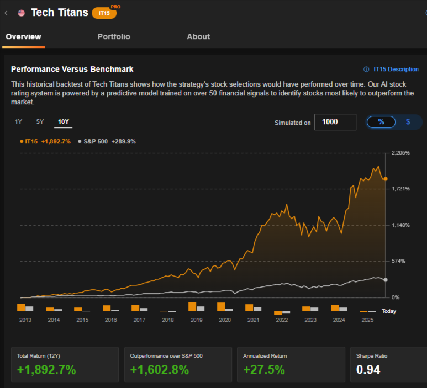Click the US flag icon

point(21,13)
